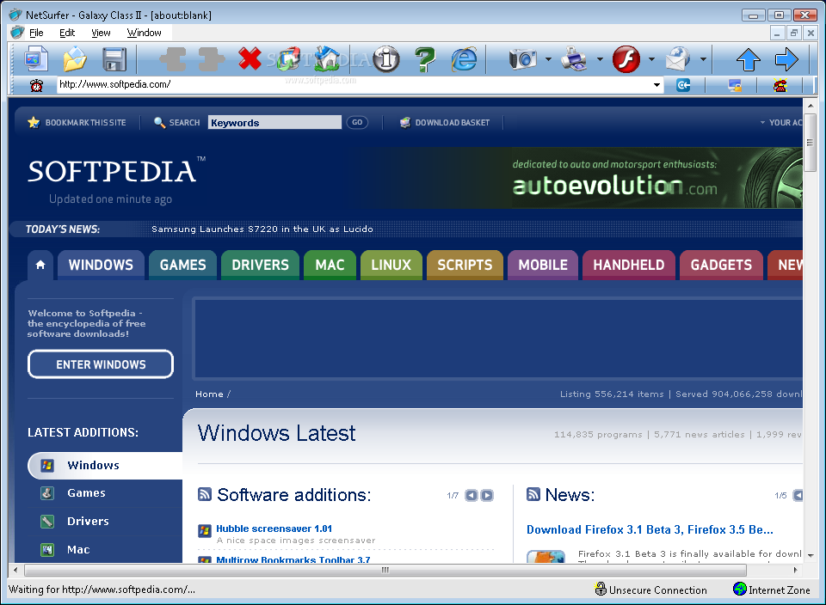Viewport: 826px width, 605px height.
Task: Click the Keywords search field
Action: pos(274,123)
